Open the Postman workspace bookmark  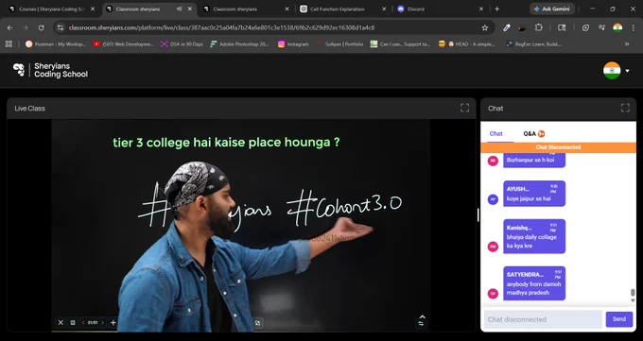click(56, 43)
